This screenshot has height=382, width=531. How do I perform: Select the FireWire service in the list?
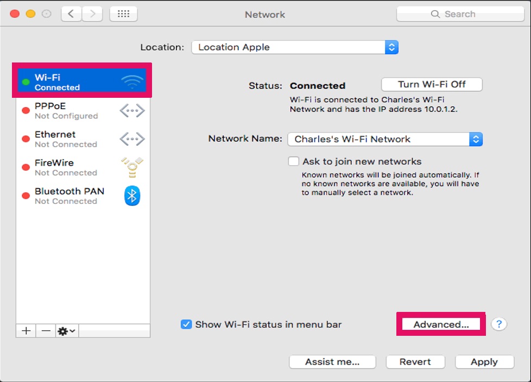point(83,167)
